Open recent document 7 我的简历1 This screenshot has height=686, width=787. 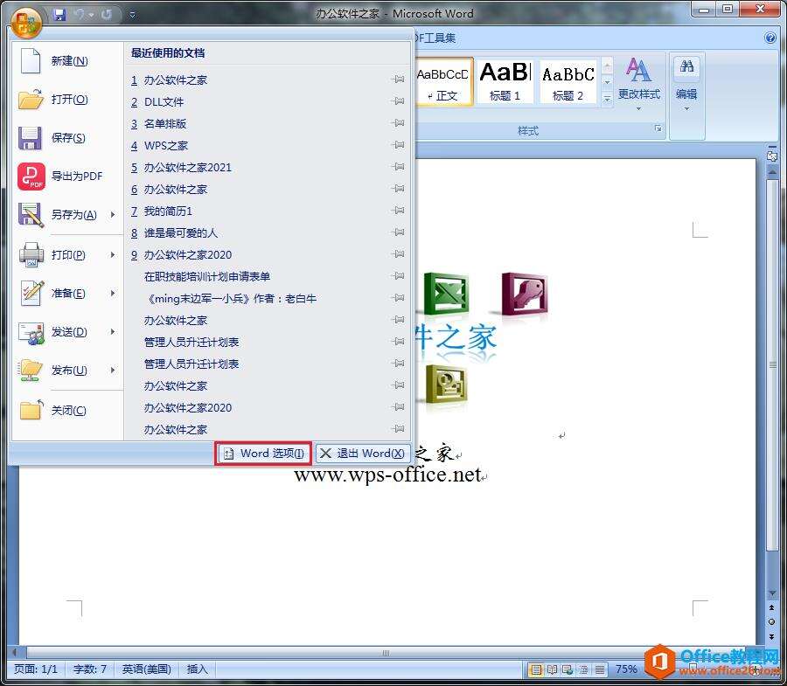(268, 211)
